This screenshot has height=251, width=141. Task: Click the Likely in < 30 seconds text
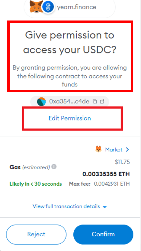click(x=36, y=184)
